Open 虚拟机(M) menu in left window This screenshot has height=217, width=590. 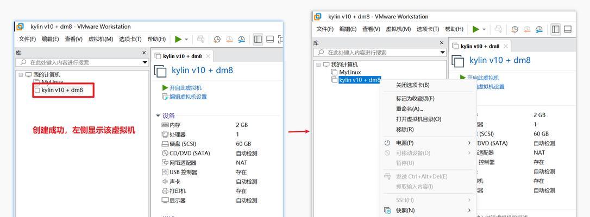101,39
